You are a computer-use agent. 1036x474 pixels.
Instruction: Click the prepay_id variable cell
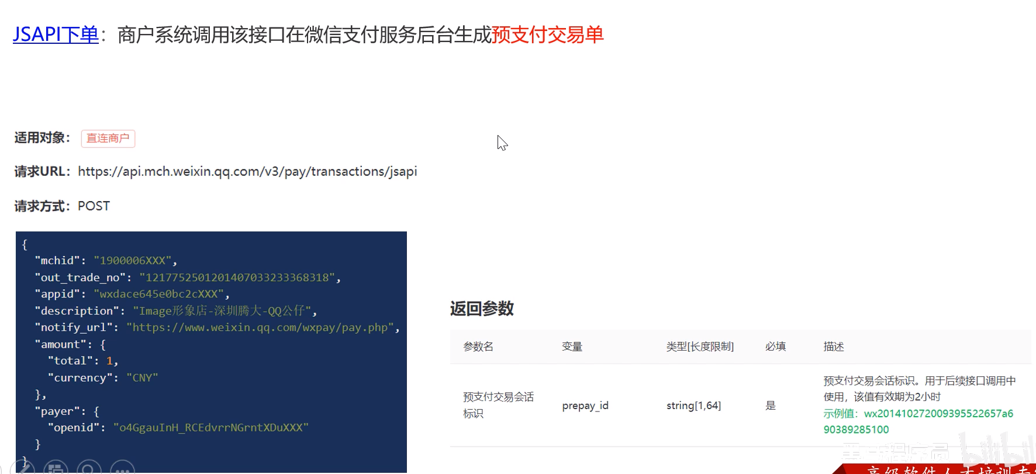click(x=585, y=406)
